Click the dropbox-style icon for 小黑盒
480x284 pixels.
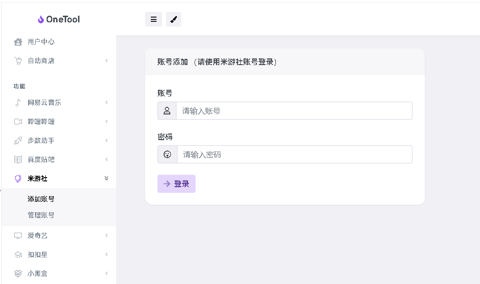tap(18, 273)
